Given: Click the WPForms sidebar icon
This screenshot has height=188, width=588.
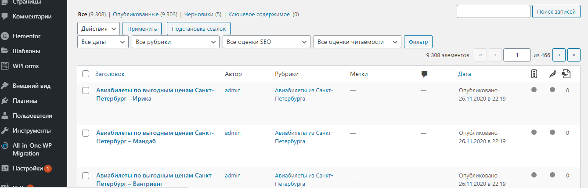Looking at the screenshot, I should pos(5,66).
